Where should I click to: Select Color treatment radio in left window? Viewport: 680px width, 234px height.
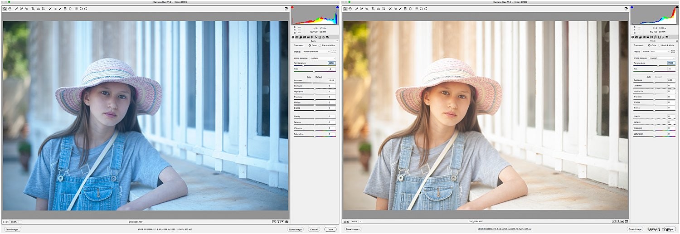tap(310, 45)
